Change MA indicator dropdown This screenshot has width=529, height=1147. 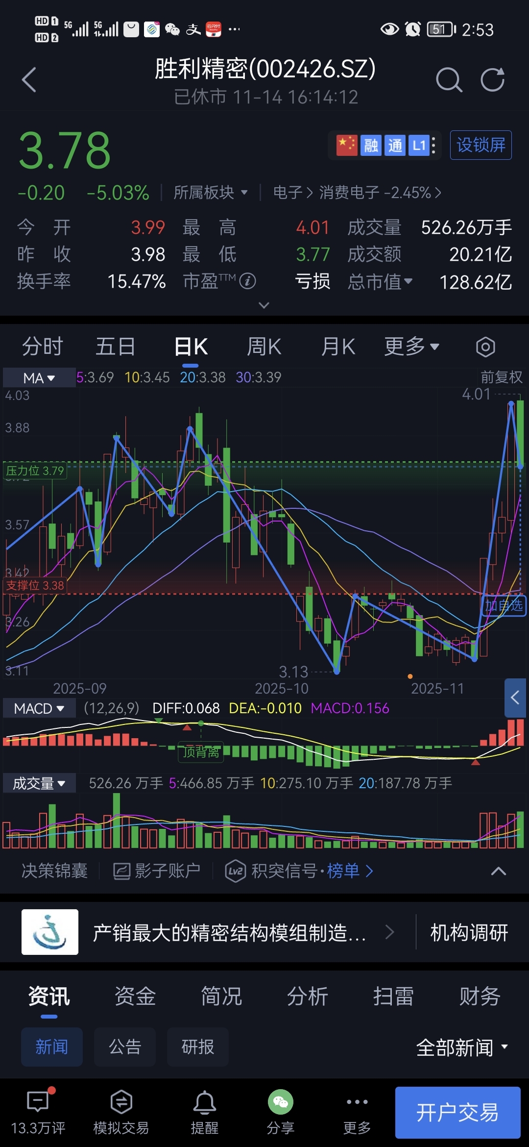tap(39, 378)
